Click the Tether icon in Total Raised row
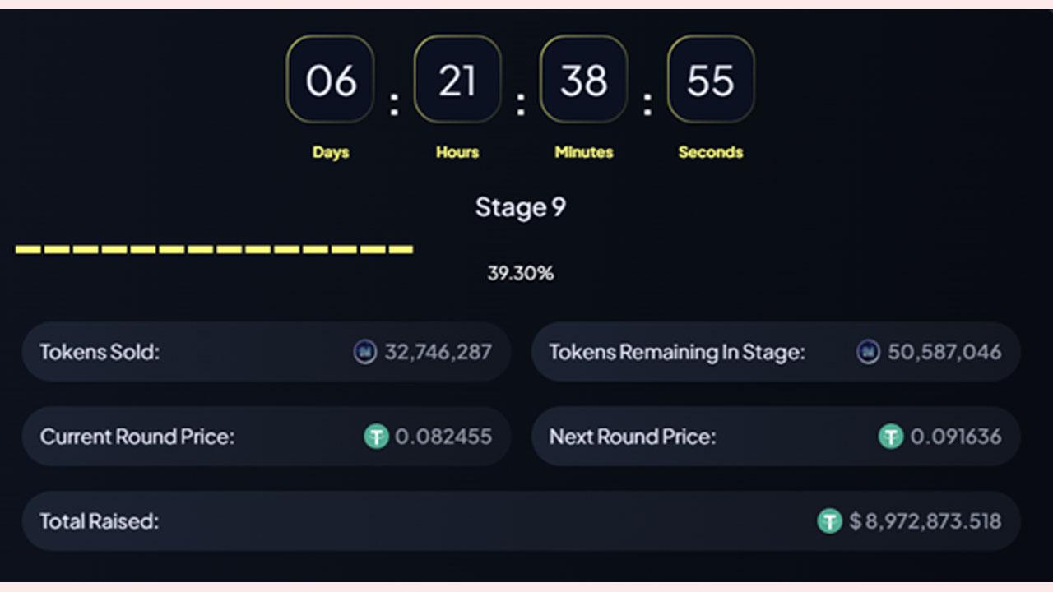1053x592 pixels. [830, 521]
